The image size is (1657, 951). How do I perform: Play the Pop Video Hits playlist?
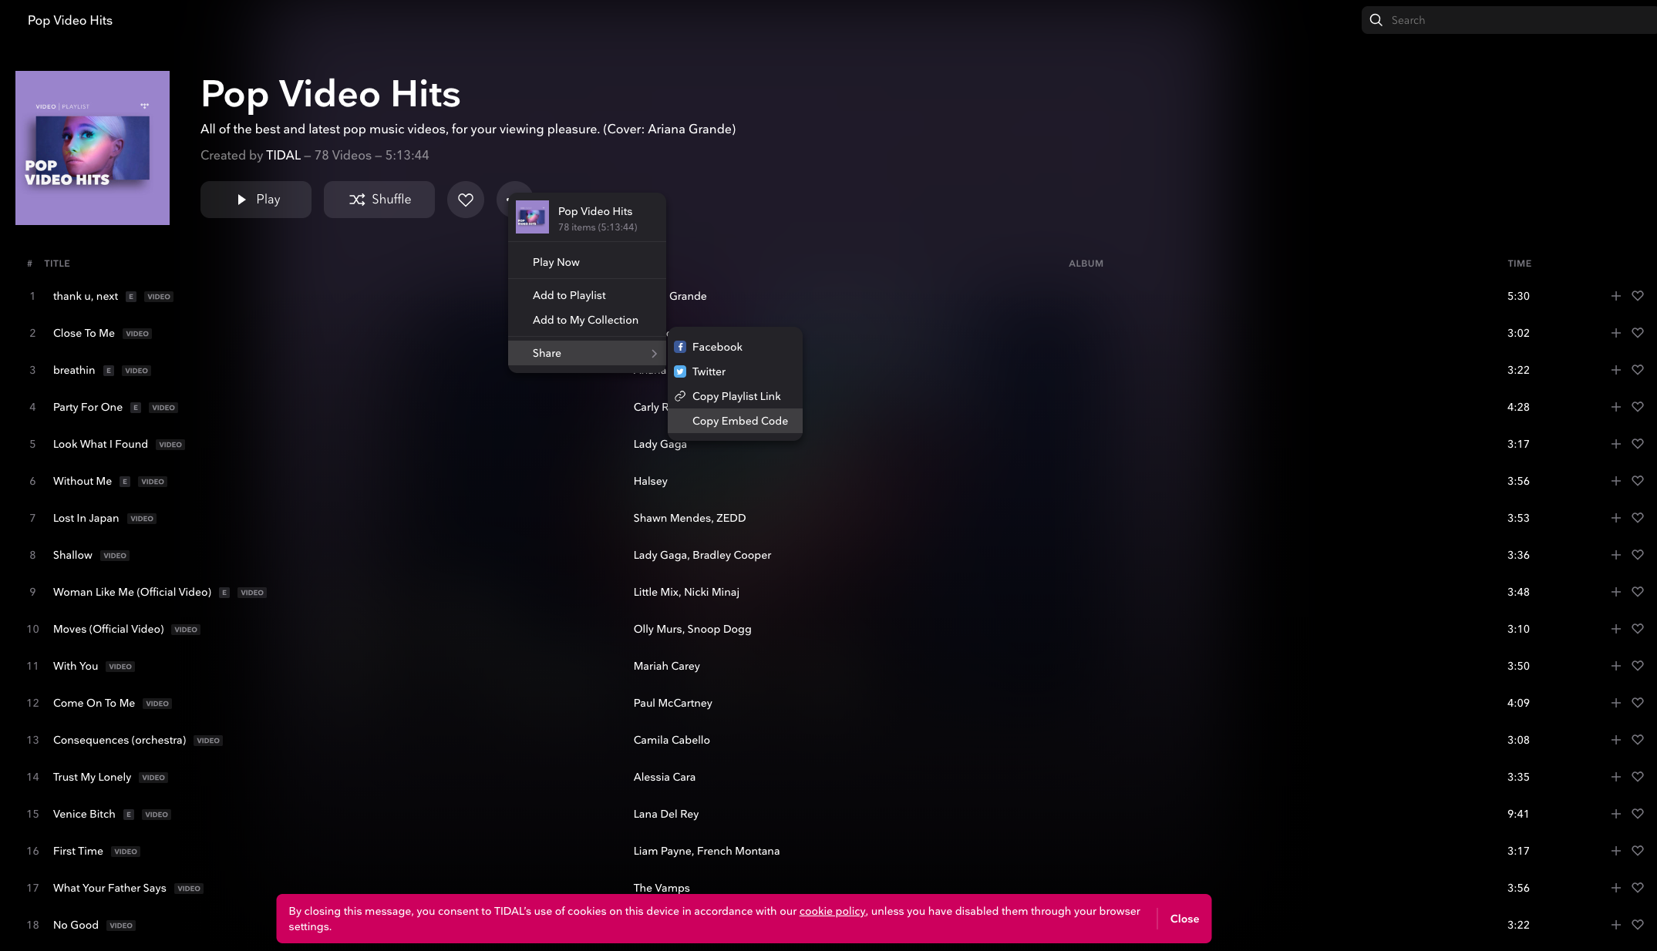pyautogui.click(x=256, y=200)
